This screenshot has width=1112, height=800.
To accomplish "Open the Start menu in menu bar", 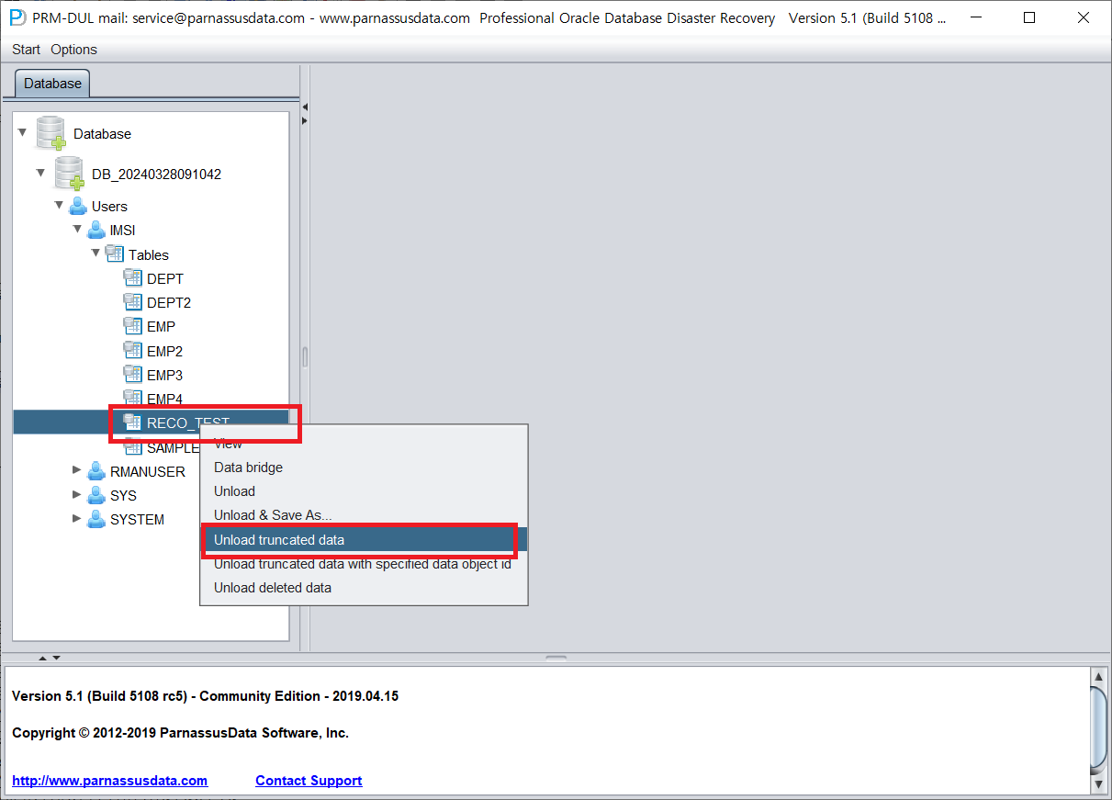I will point(26,50).
